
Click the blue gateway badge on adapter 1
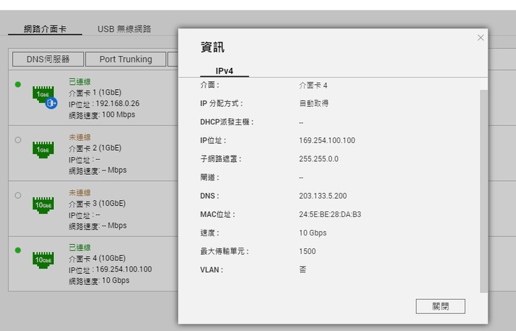[x=51, y=103]
